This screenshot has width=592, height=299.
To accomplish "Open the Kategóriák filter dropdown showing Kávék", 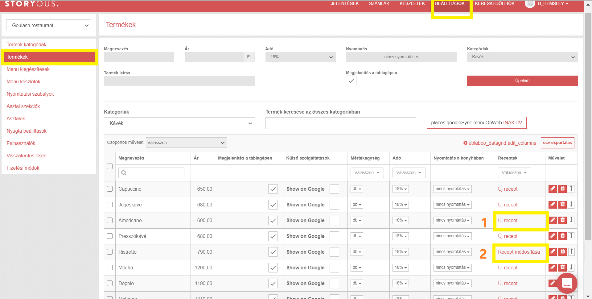I will pyautogui.click(x=179, y=123).
